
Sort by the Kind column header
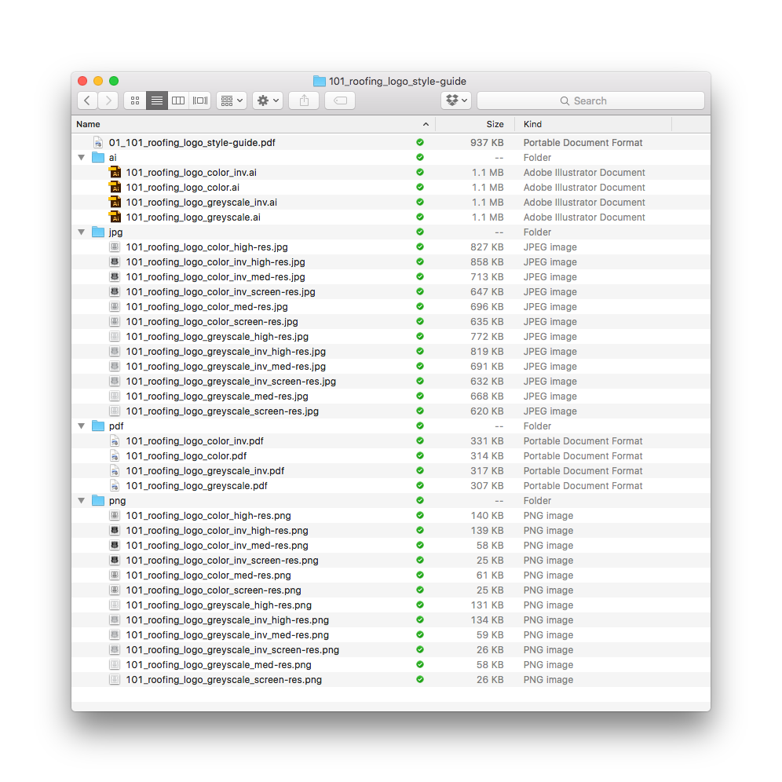click(x=532, y=124)
